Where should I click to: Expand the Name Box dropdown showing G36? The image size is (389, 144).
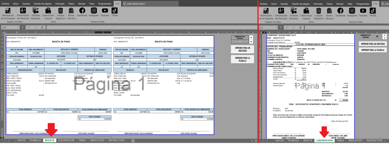tap(18, 27)
